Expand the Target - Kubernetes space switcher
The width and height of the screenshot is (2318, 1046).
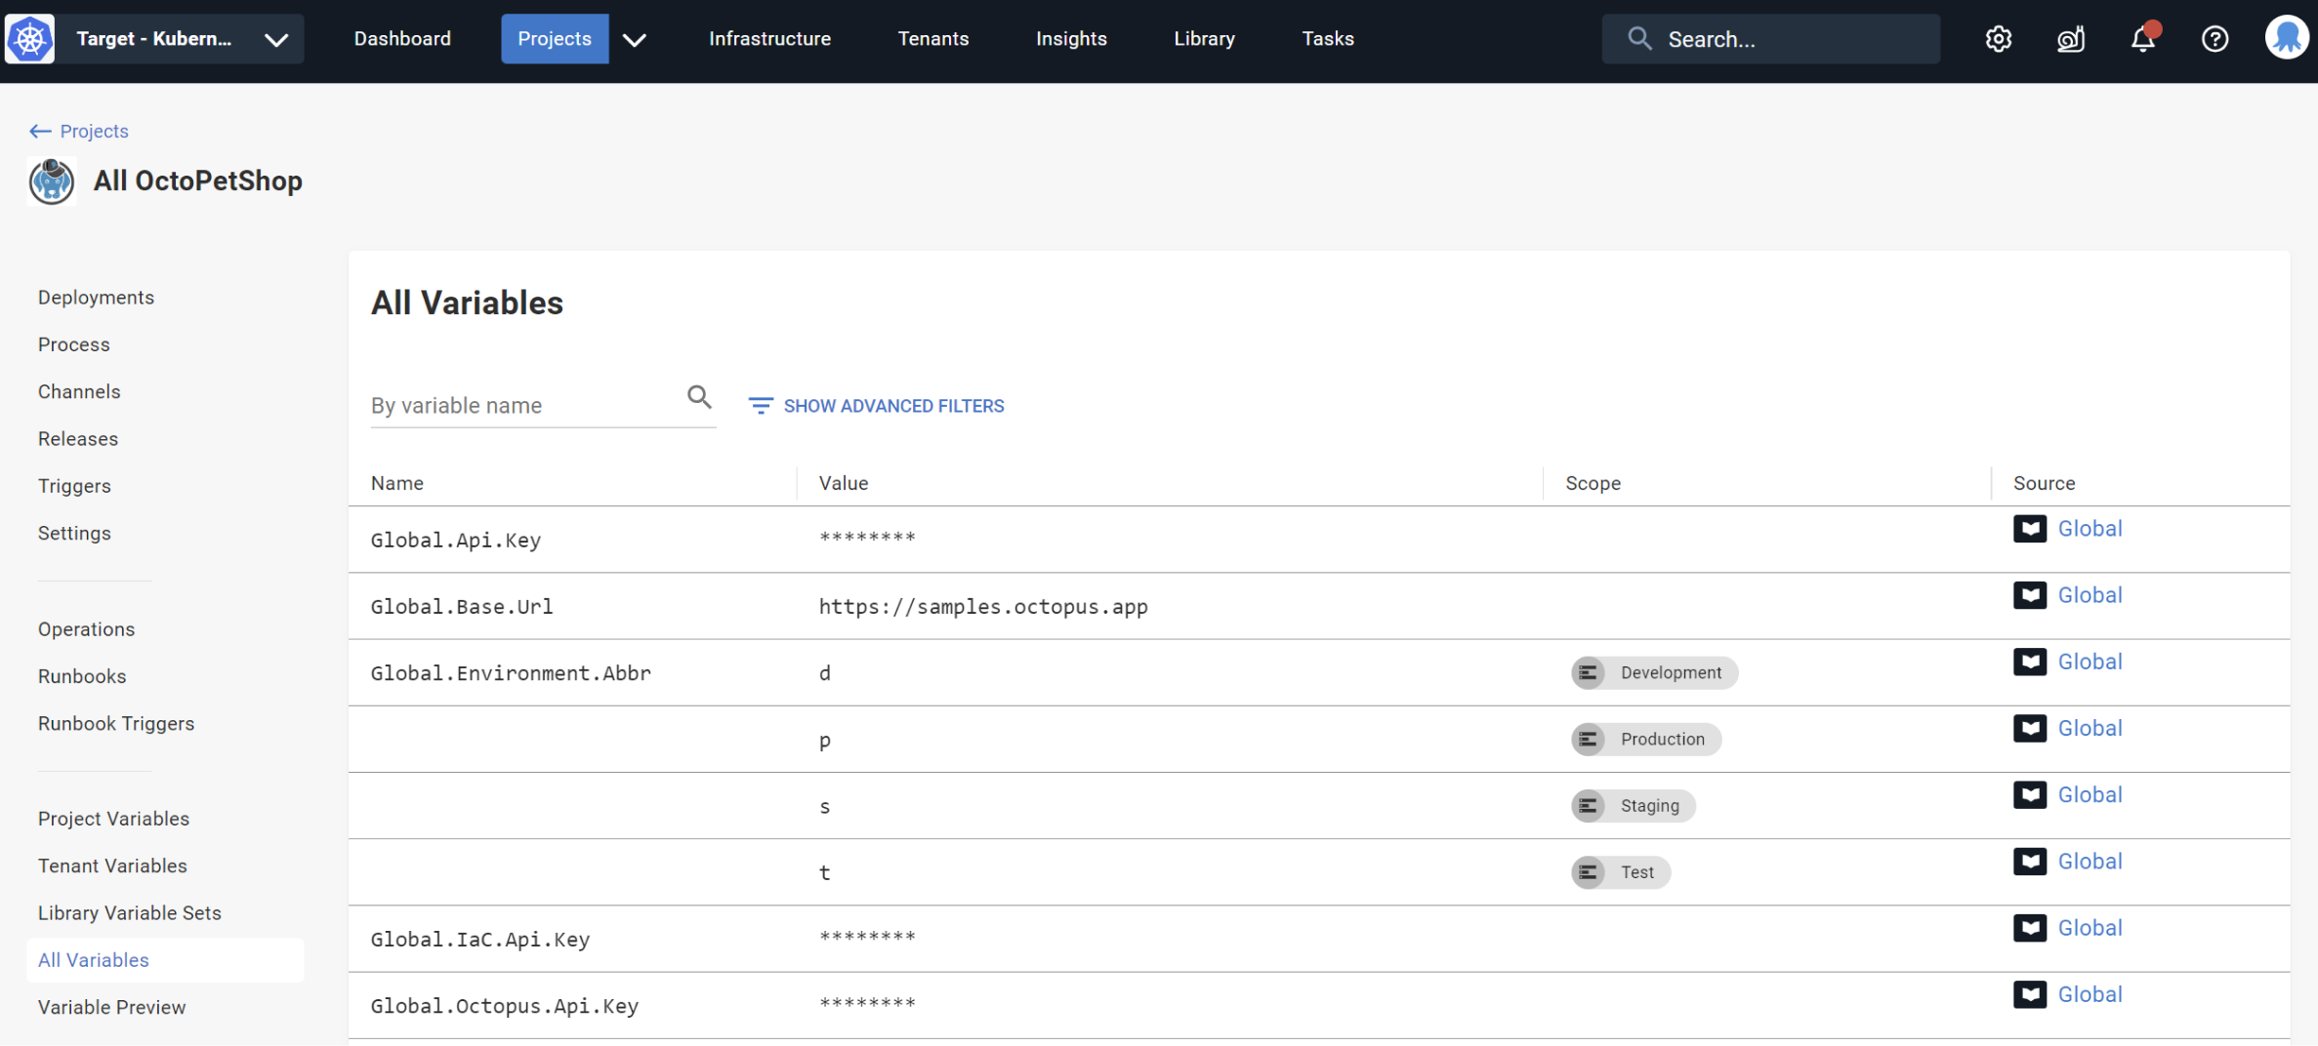(275, 39)
